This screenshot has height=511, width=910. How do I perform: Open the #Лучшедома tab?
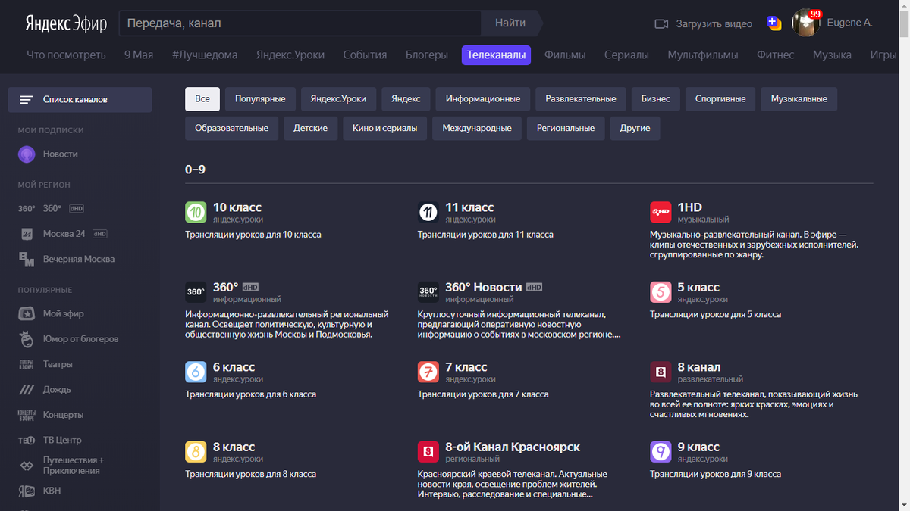point(205,55)
